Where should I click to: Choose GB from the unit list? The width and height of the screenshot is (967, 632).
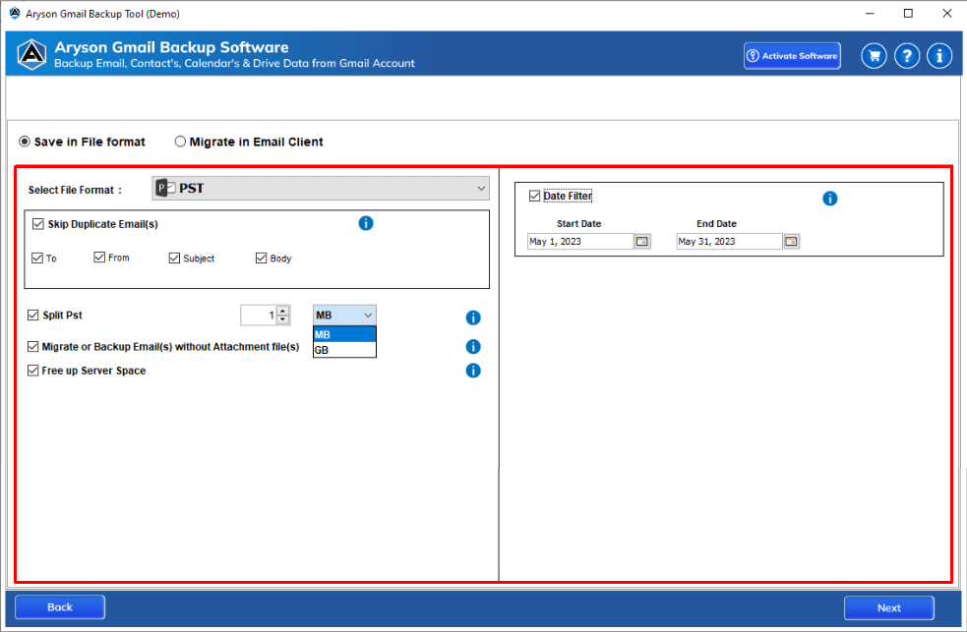[x=344, y=350]
